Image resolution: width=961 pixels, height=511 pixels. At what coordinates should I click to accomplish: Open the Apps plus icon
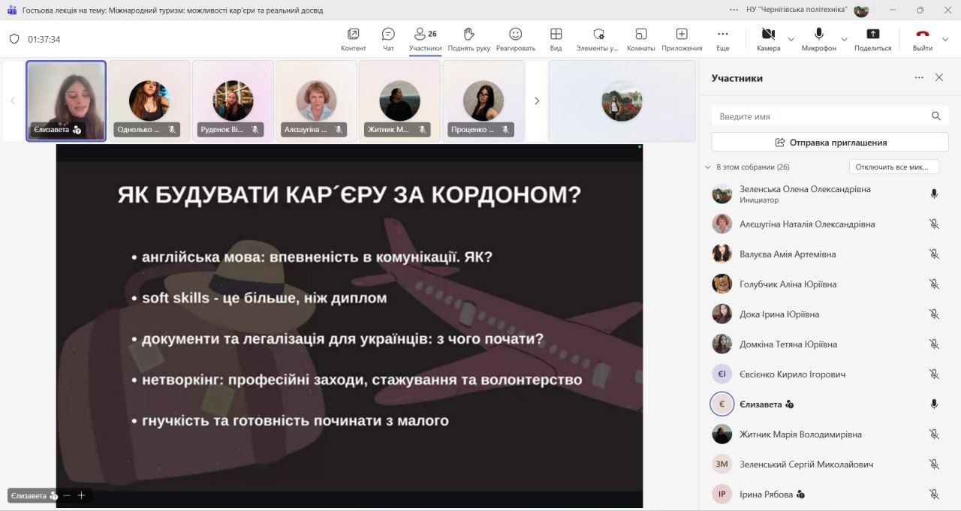(681, 35)
